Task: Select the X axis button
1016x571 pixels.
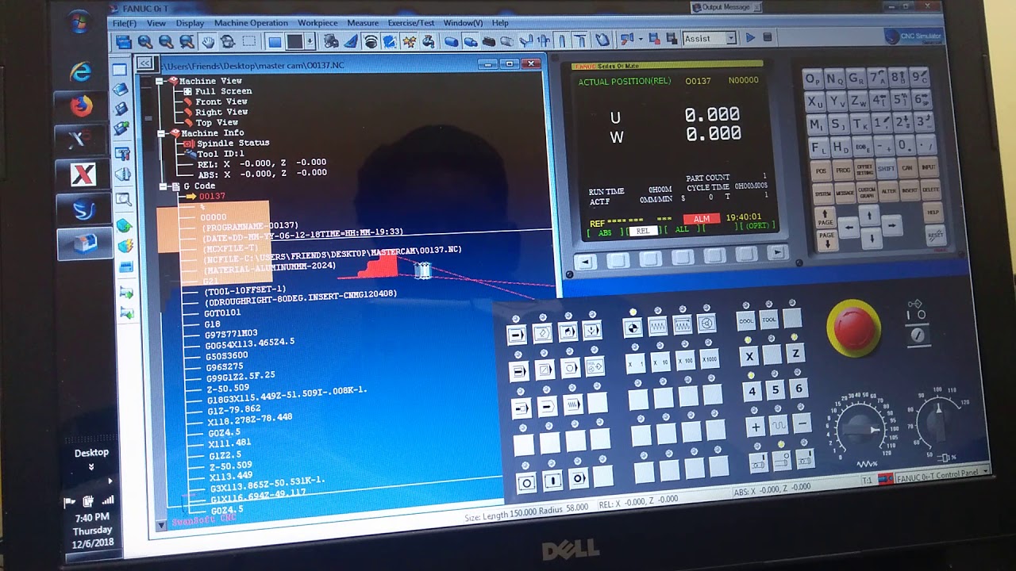Action: pos(749,356)
